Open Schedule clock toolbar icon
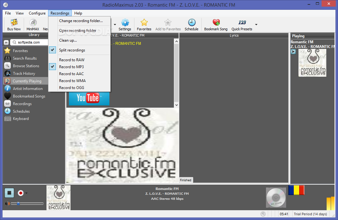 [x=191, y=25]
